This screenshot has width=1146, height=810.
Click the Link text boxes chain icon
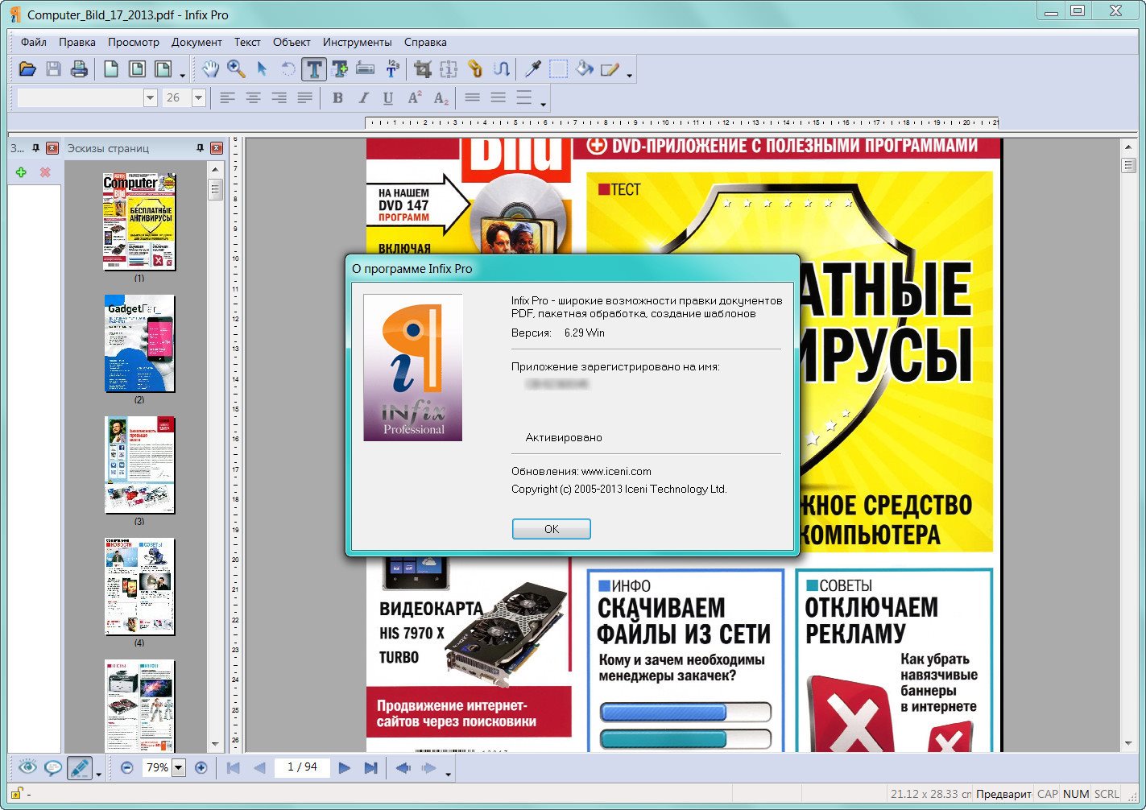pos(475,69)
